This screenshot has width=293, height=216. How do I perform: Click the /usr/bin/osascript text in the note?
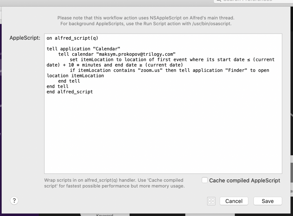[211, 24]
